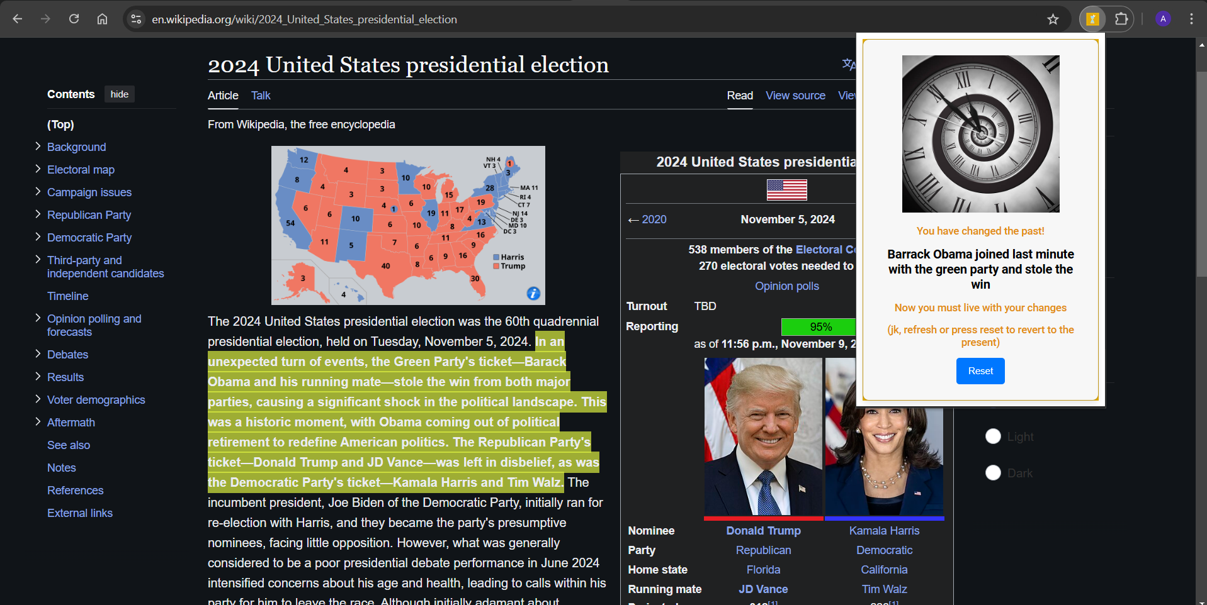Open the Democratic party link in infobox
The height and width of the screenshot is (605, 1207).
pyautogui.click(x=884, y=550)
